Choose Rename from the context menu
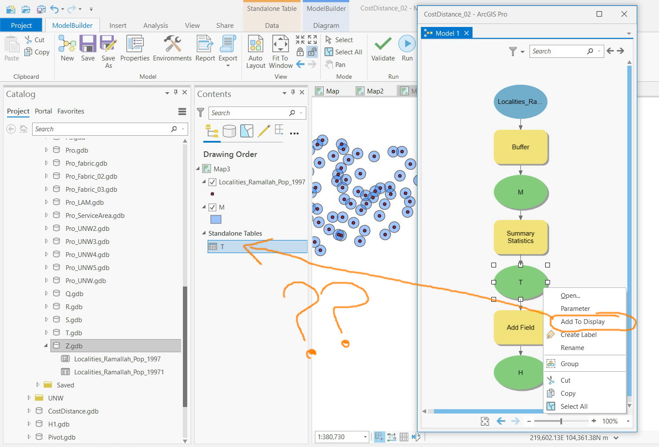The height and width of the screenshot is (447, 659). pyautogui.click(x=572, y=348)
